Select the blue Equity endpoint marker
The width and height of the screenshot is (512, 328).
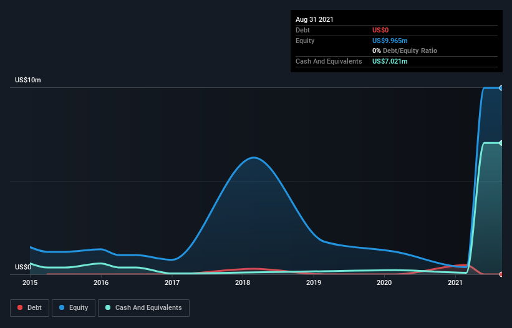click(501, 88)
